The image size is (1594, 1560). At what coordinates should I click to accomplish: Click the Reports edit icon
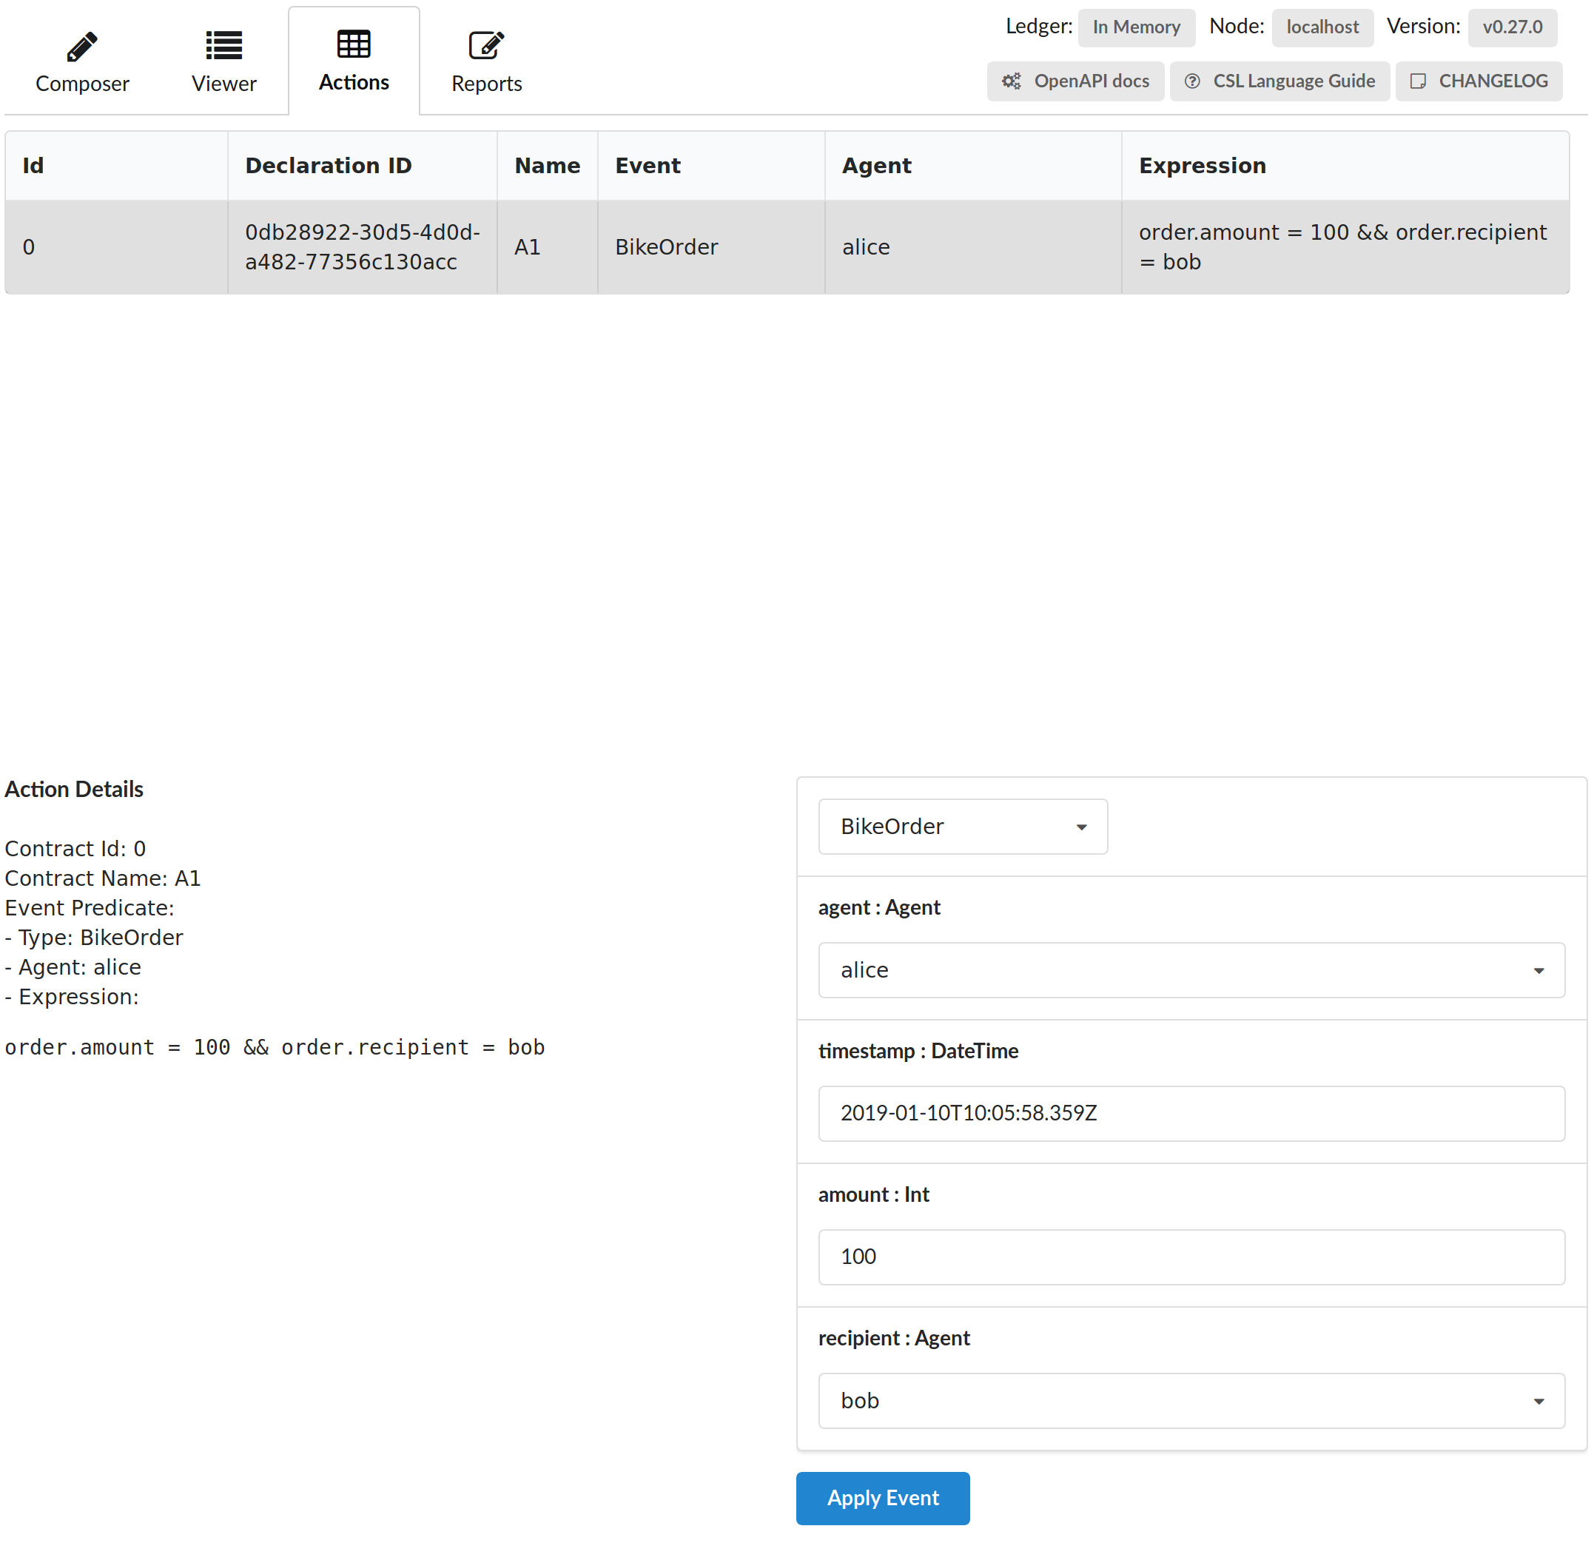(x=485, y=46)
